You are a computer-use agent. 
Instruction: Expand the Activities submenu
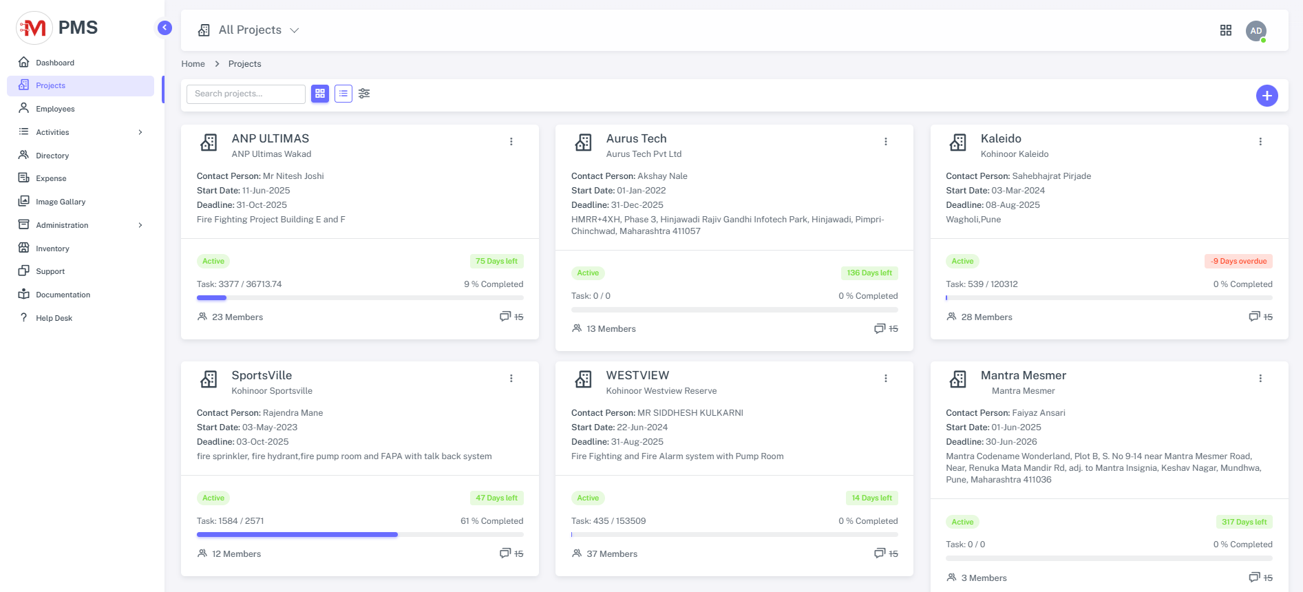(140, 132)
